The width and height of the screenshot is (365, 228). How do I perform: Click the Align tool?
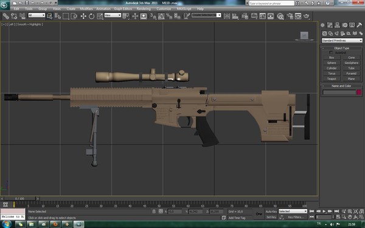click(235, 16)
